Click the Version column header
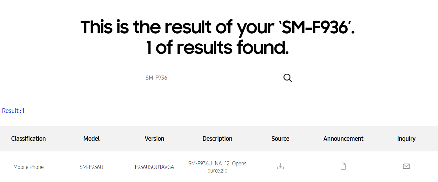The image size is (438, 182). [155, 139]
